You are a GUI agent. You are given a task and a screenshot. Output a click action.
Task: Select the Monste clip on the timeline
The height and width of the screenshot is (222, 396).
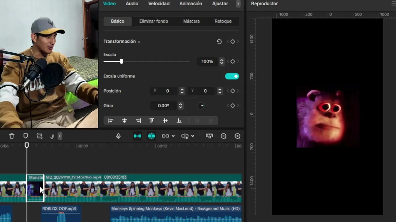click(x=35, y=188)
